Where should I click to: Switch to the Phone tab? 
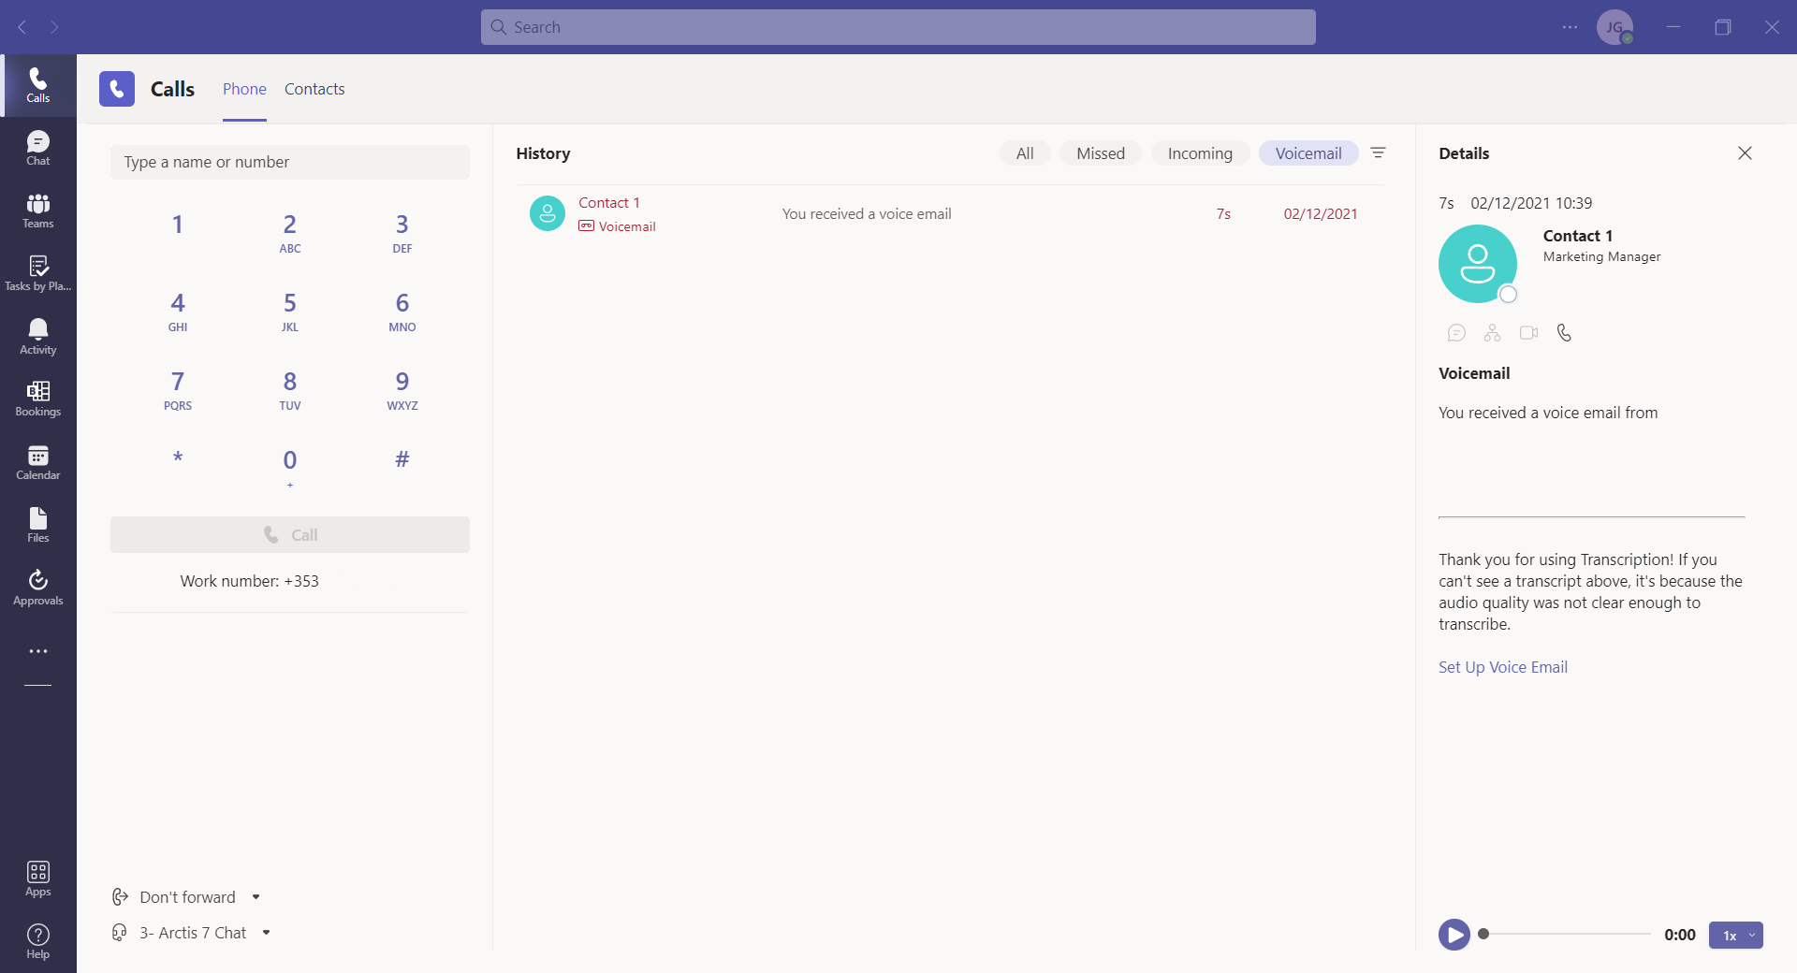click(x=244, y=89)
